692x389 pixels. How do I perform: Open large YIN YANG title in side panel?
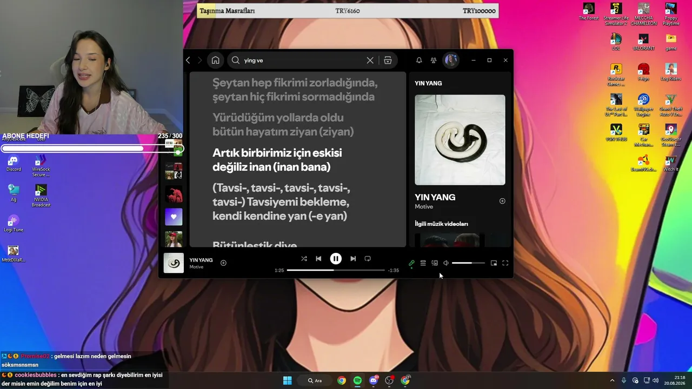(x=435, y=197)
